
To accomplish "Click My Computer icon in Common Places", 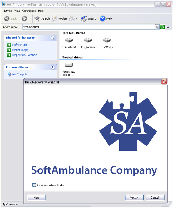I will 9,74.
